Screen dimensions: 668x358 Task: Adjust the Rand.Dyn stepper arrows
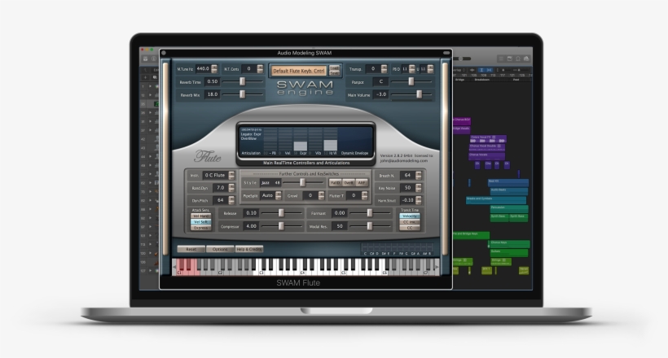[231, 188]
